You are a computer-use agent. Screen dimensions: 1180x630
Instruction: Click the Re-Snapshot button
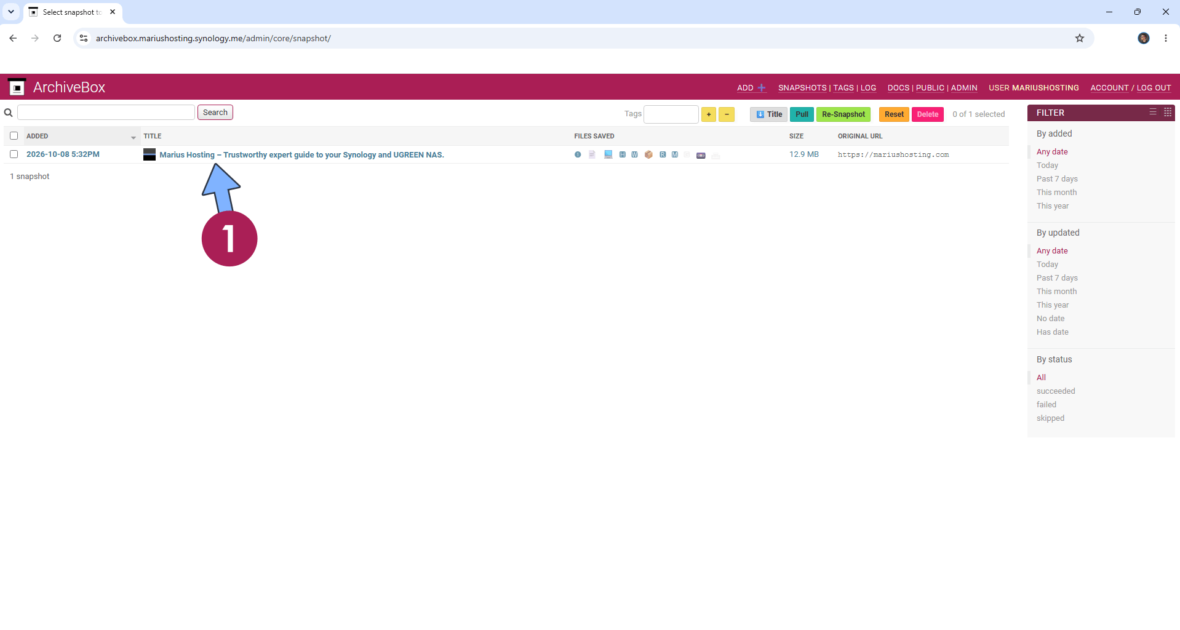pyautogui.click(x=843, y=114)
